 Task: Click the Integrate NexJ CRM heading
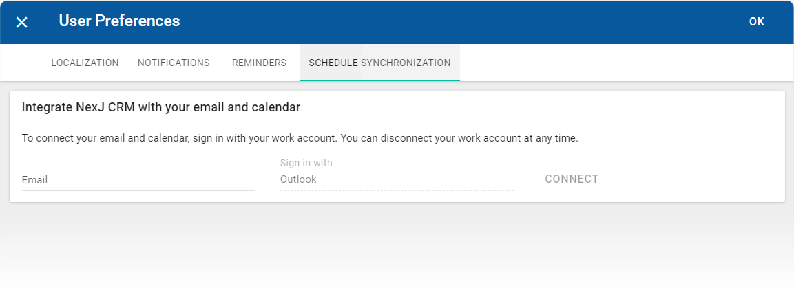pyautogui.click(x=161, y=107)
